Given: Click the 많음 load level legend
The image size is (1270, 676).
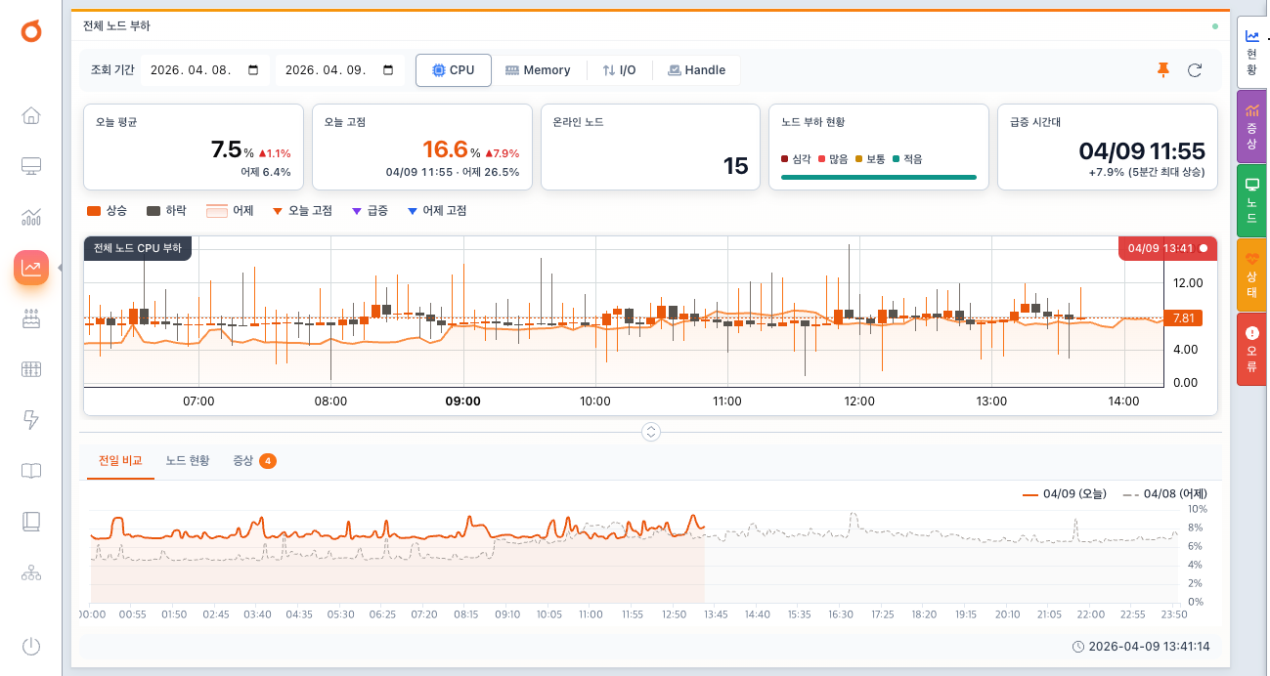Looking at the screenshot, I should 833,159.
